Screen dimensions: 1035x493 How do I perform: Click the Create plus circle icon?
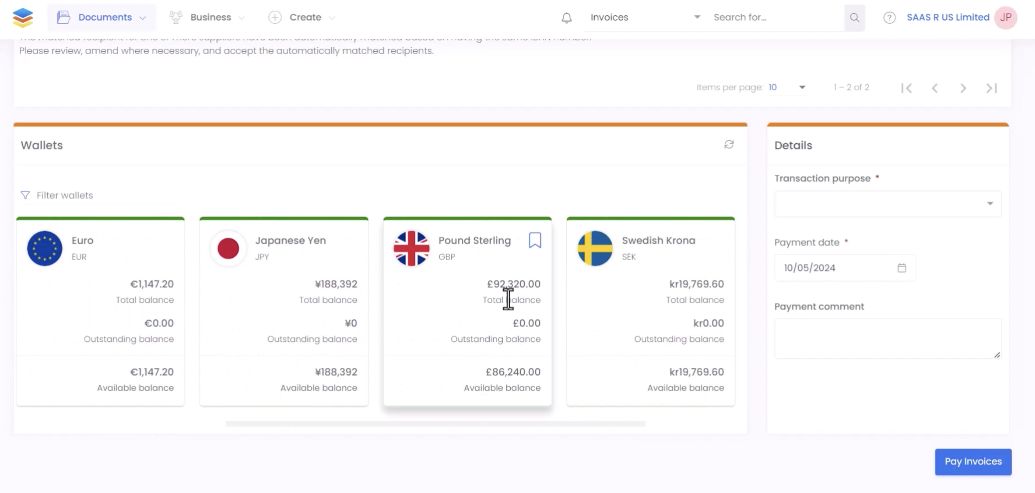click(275, 17)
